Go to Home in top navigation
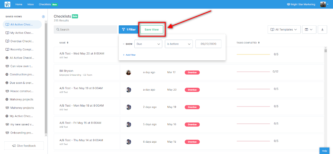This screenshot has height=154, width=333. coord(19,4)
